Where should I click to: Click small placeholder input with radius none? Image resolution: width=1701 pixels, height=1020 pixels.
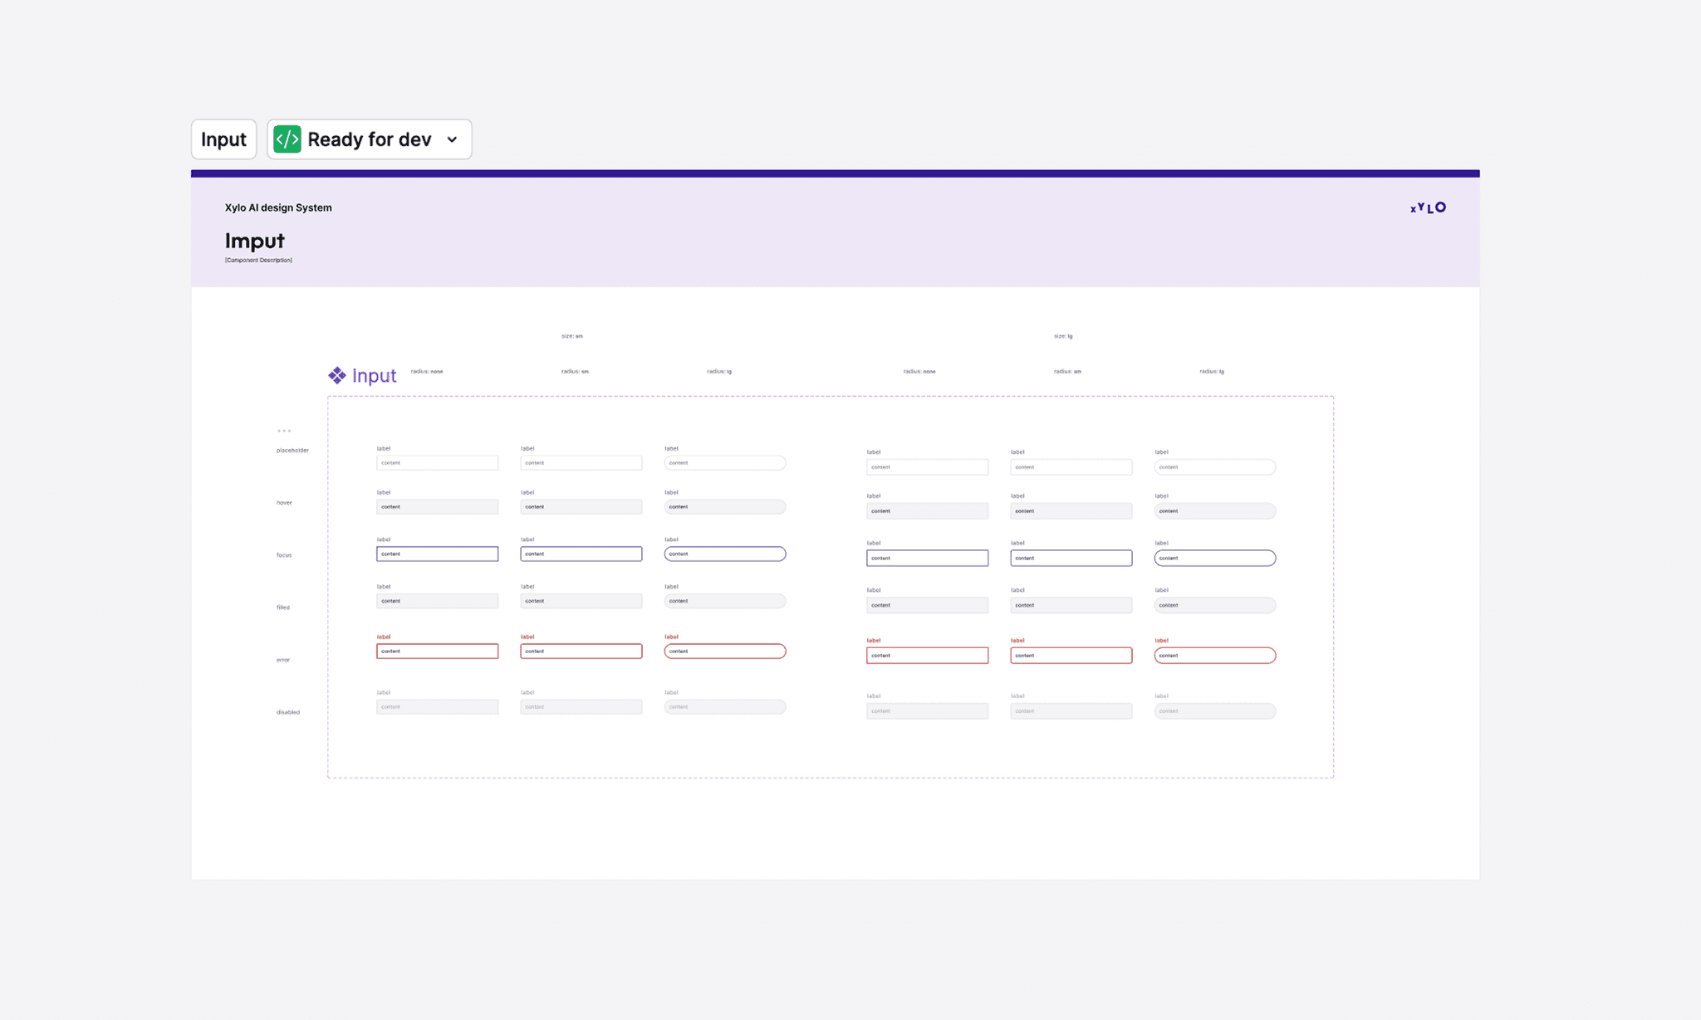pyautogui.click(x=437, y=463)
